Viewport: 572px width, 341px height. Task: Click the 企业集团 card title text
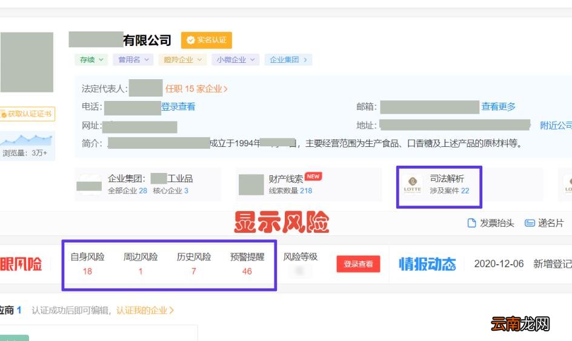(x=150, y=179)
